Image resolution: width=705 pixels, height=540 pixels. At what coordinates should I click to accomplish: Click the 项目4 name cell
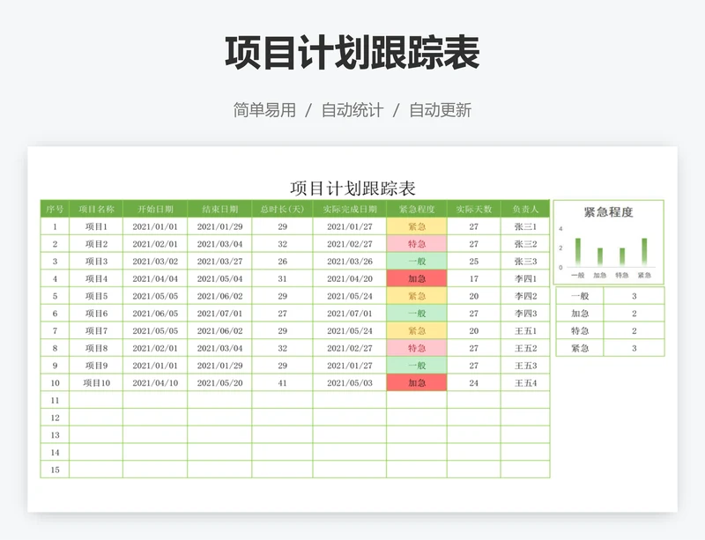pyautogui.click(x=96, y=278)
